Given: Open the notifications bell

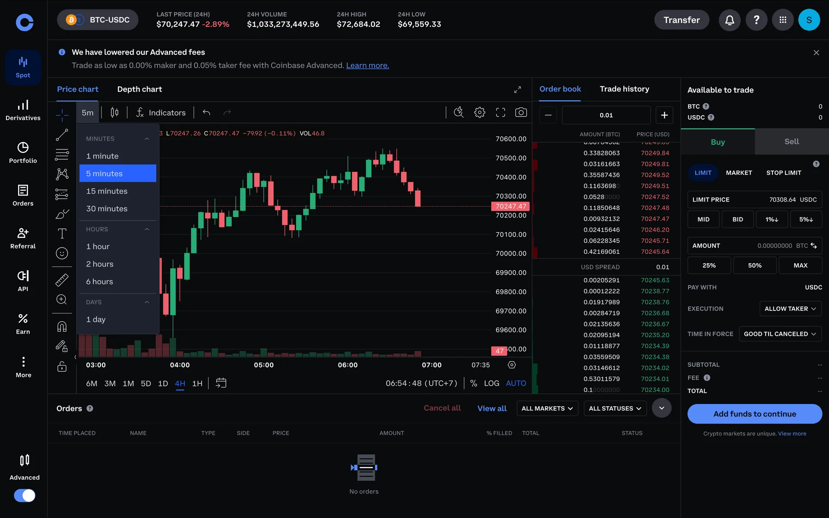Looking at the screenshot, I should (x=729, y=20).
